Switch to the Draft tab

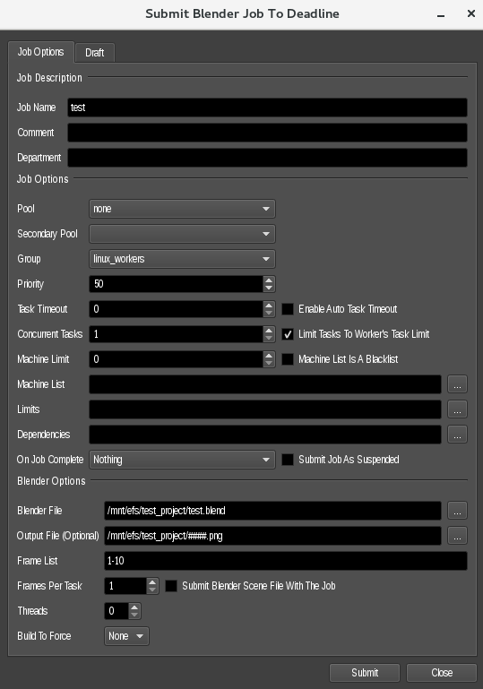coord(94,52)
